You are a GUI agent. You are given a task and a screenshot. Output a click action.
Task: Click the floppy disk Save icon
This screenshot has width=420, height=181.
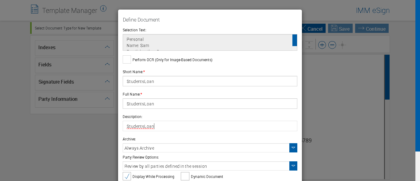[x=334, y=29]
